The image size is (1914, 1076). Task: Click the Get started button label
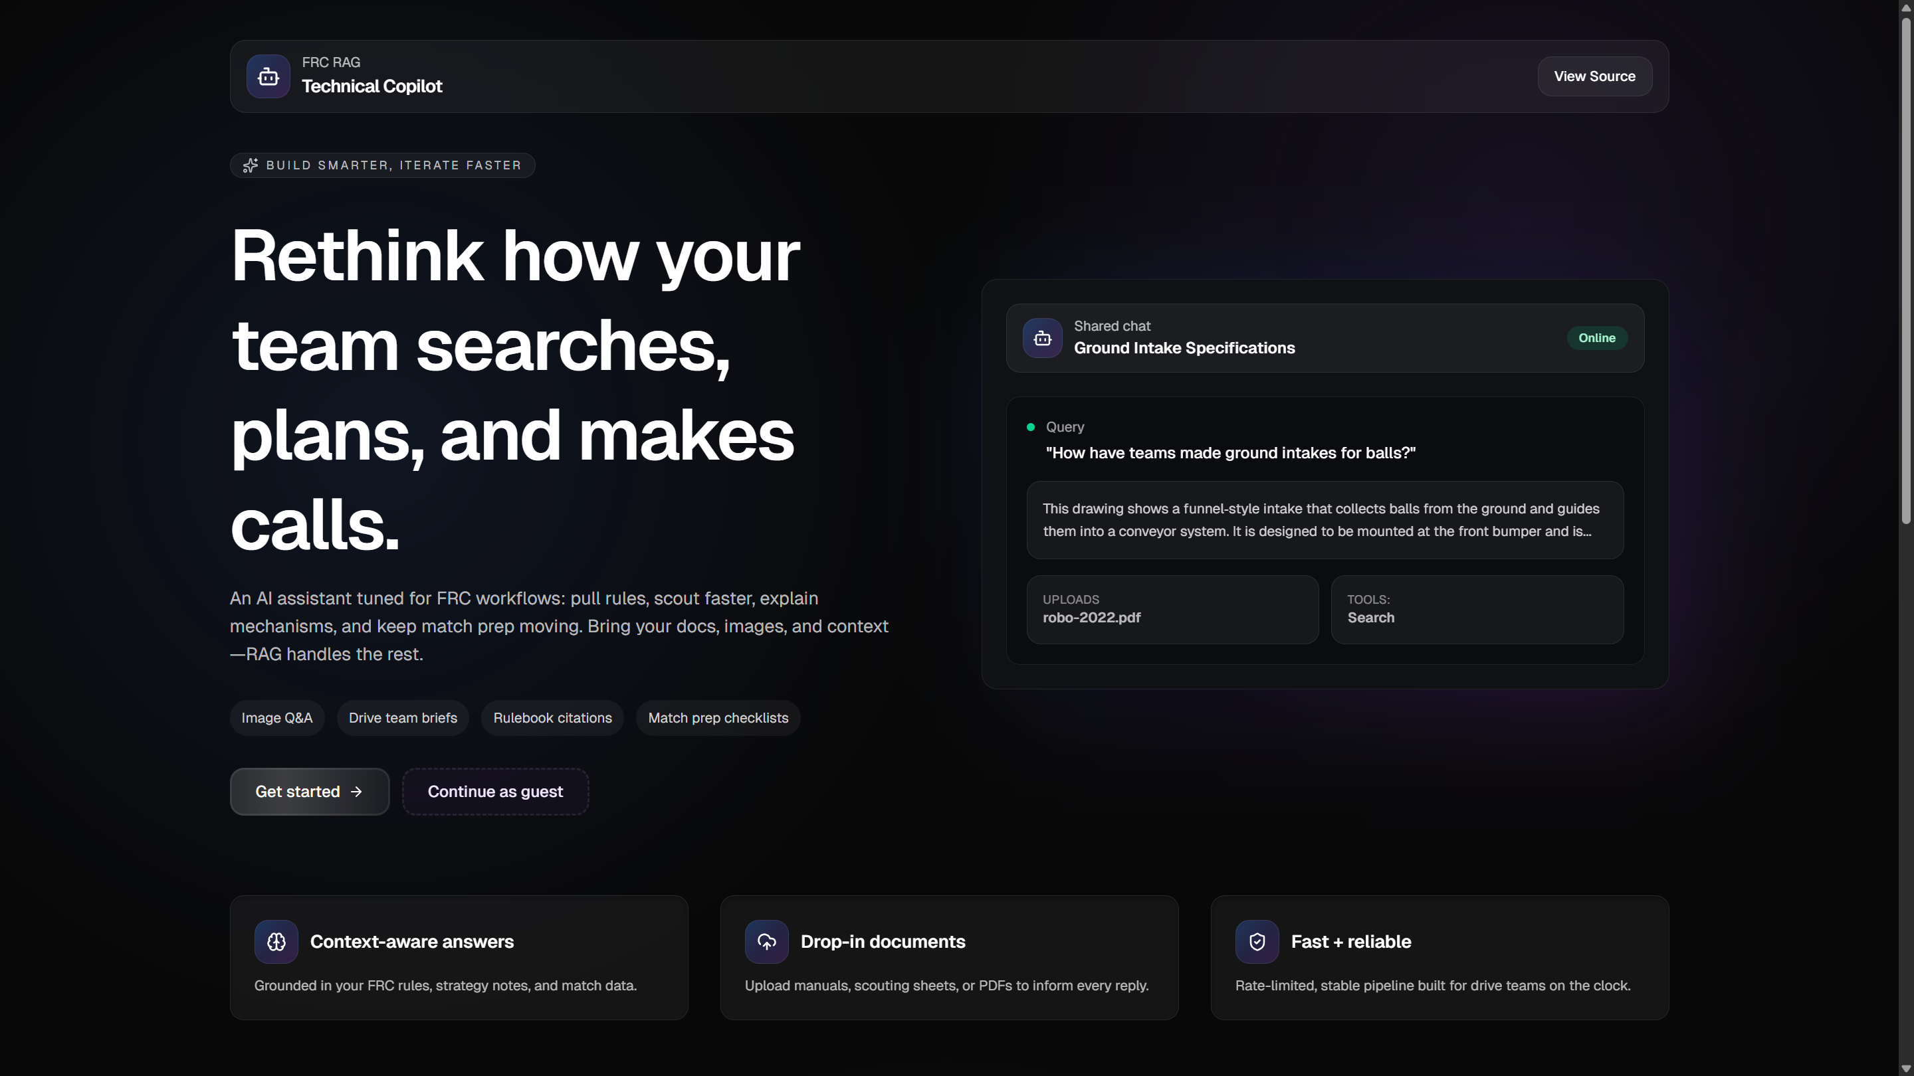coord(297,792)
